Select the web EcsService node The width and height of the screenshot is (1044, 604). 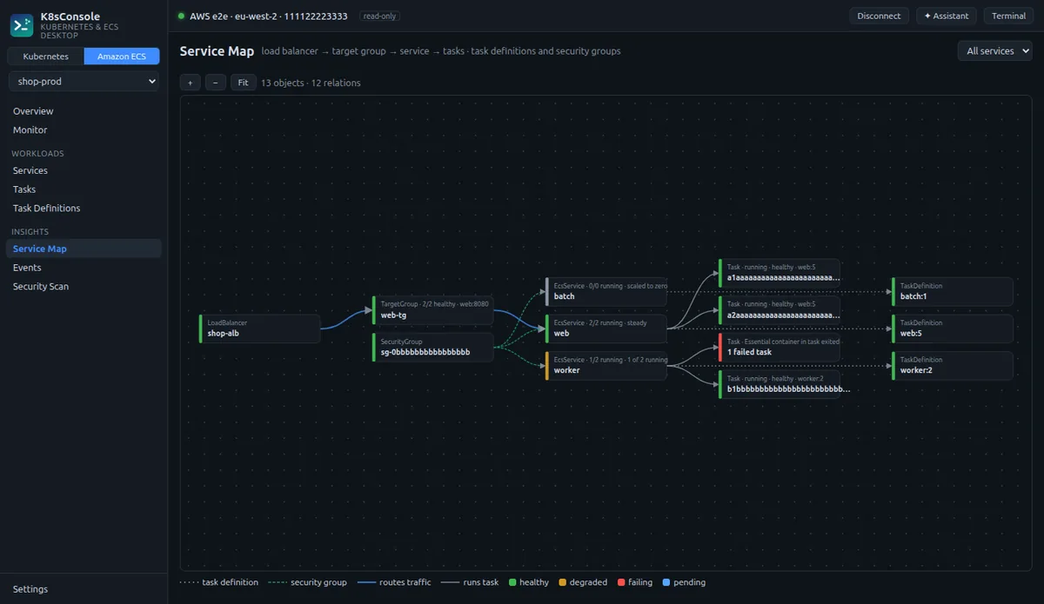(606, 329)
